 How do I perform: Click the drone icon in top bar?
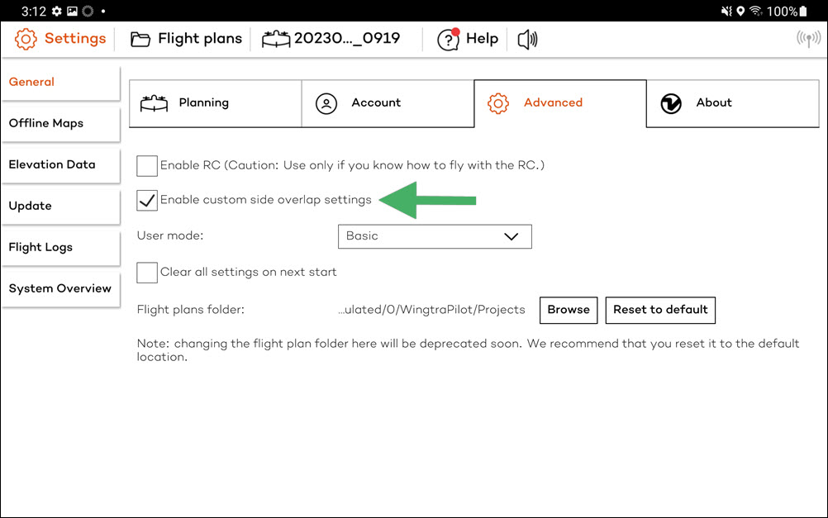coord(275,39)
